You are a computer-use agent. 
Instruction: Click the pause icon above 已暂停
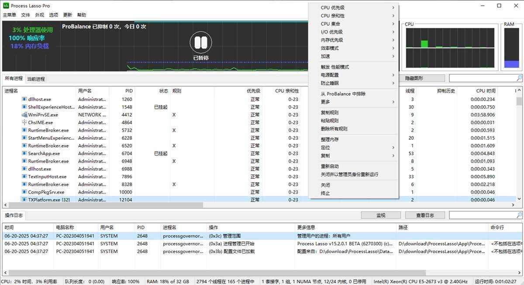pyautogui.click(x=201, y=43)
